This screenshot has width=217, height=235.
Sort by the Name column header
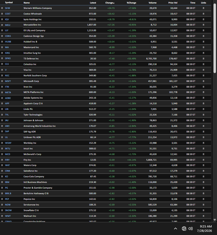pyautogui.click(x=26, y=3)
